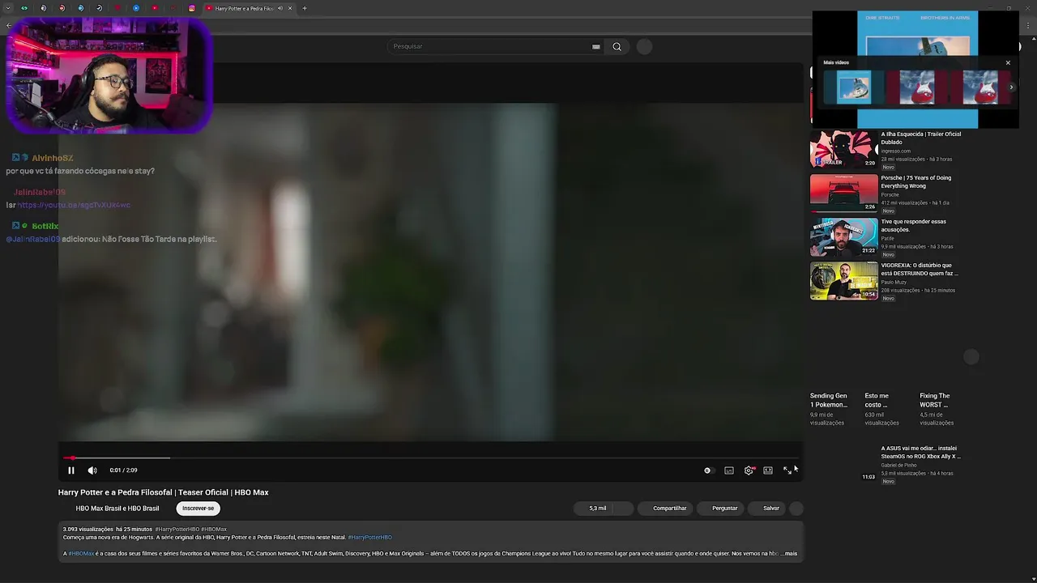Switch to the Instagram pinned tab
Image resolution: width=1037 pixels, height=583 pixels.
[x=192, y=8]
